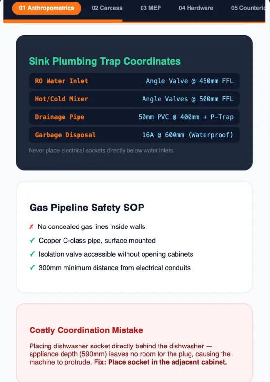The height and width of the screenshot is (382, 270).
Task: Go to the 04 Hardware tab
Action: [196, 8]
